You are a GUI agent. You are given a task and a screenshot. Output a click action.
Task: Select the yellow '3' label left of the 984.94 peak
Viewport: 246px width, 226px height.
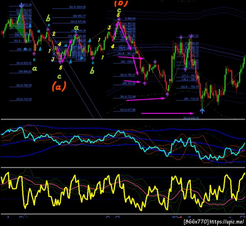point(109,28)
